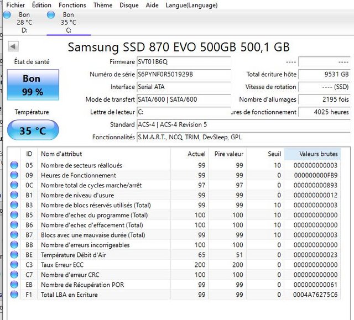Select the D: drive tab at 28 °C
This screenshot has width=354, height=320.
[x=24, y=23]
